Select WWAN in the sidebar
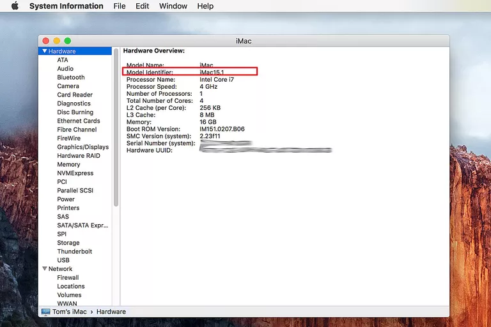491x327 pixels. coord(67,303)
